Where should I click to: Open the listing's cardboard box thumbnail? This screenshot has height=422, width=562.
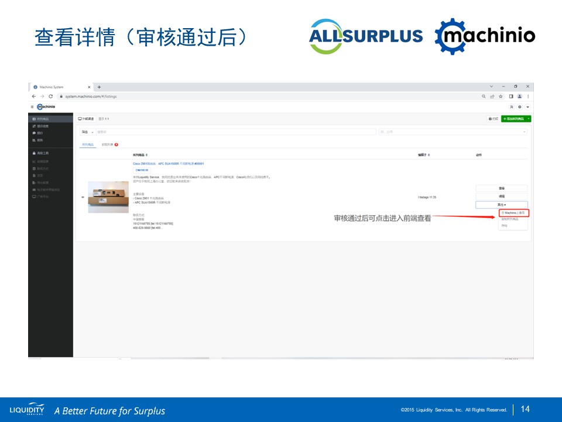pyautogui.click(x=108, y=197)
